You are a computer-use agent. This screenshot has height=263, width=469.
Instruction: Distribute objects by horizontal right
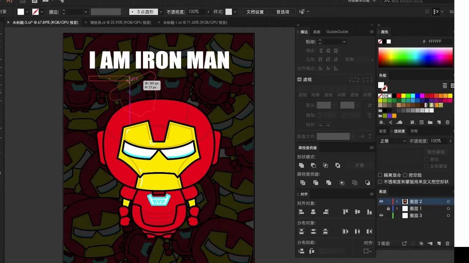click(x=369, y=231)
